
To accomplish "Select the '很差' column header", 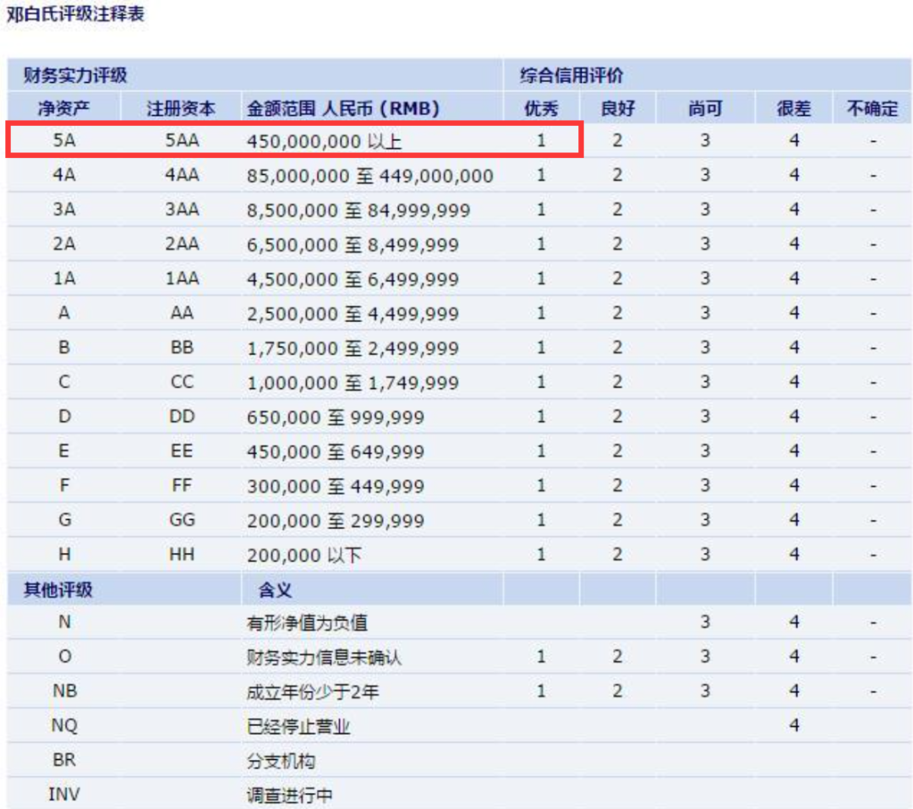I will tap(794, 107).
